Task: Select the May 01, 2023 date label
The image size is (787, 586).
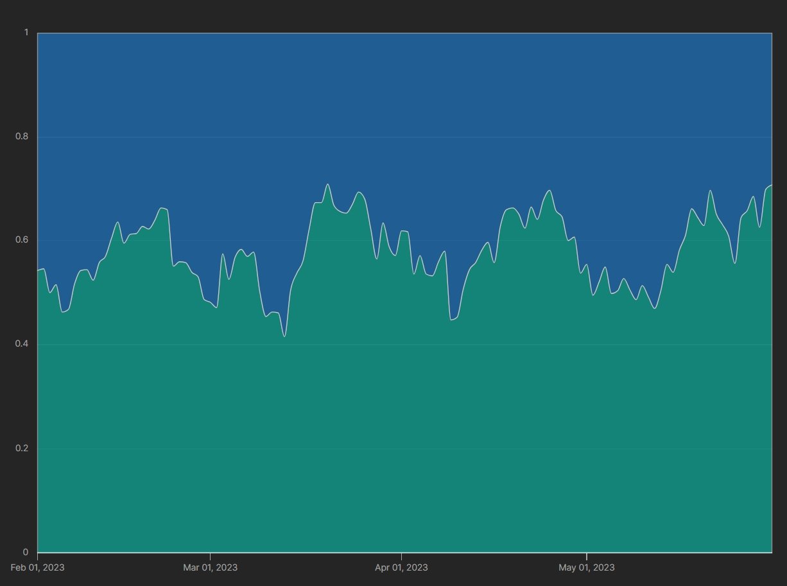Action: pyautogui.click(x=586, y=567)
